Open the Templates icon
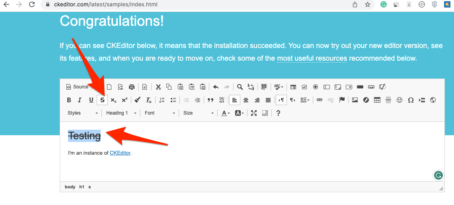Viewport: 454px width, 205px height. tap(145, 86)
